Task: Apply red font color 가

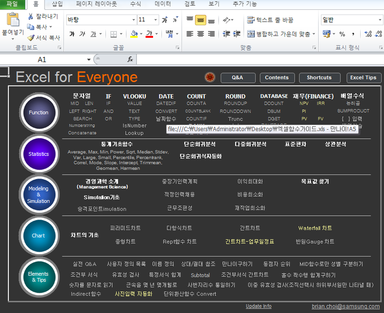Action: pos(149,34)
